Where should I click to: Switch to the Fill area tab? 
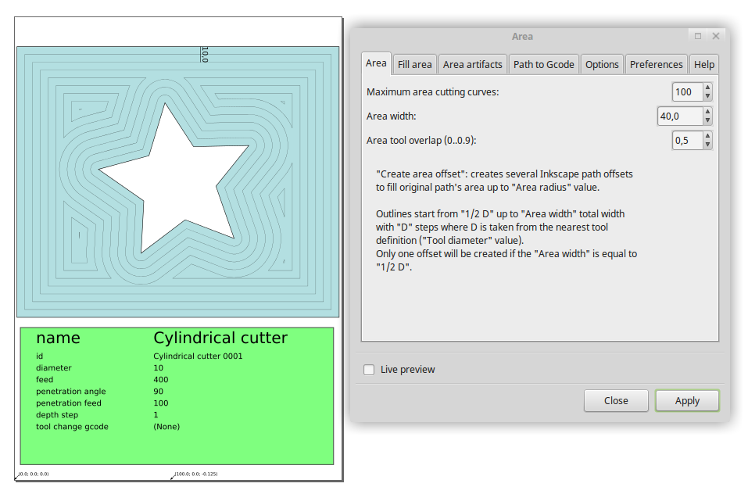[414, 65]
